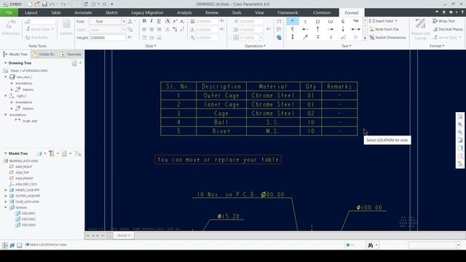466x262 pixels.
Task: Toggle Italic text formatting
Action: 151,21
